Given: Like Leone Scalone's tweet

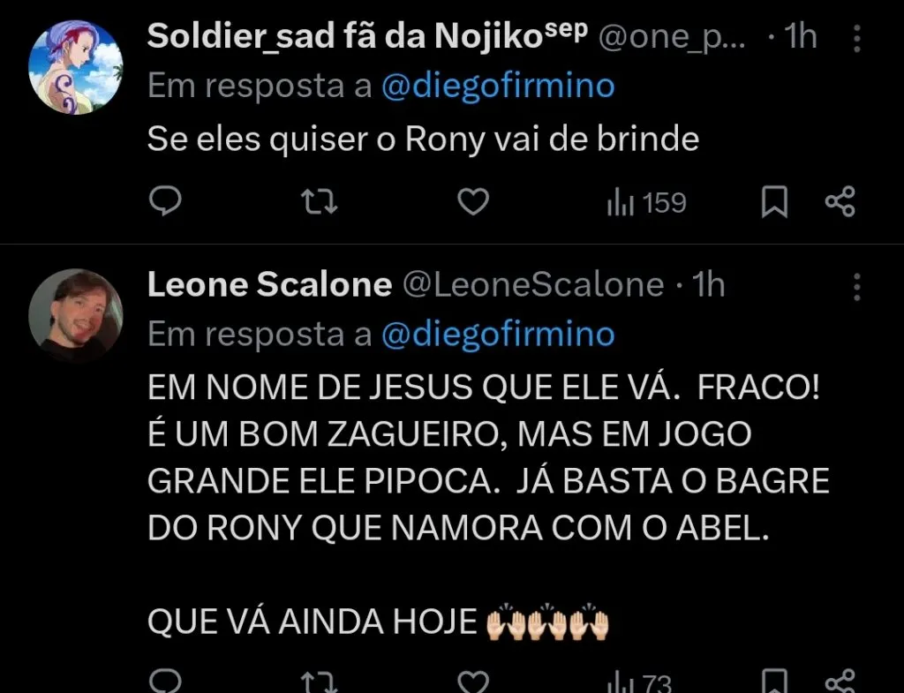Looking at the screenshot, I should [x=473, y=682].
